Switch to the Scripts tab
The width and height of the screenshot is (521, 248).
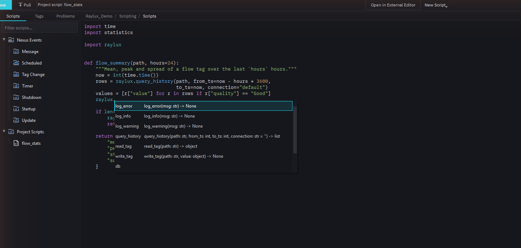pos(13,16)
